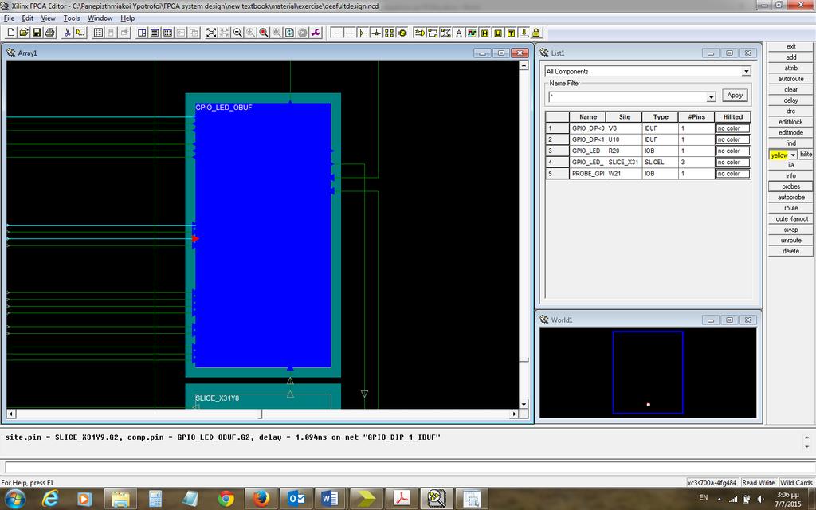Open the File menu

9,18
